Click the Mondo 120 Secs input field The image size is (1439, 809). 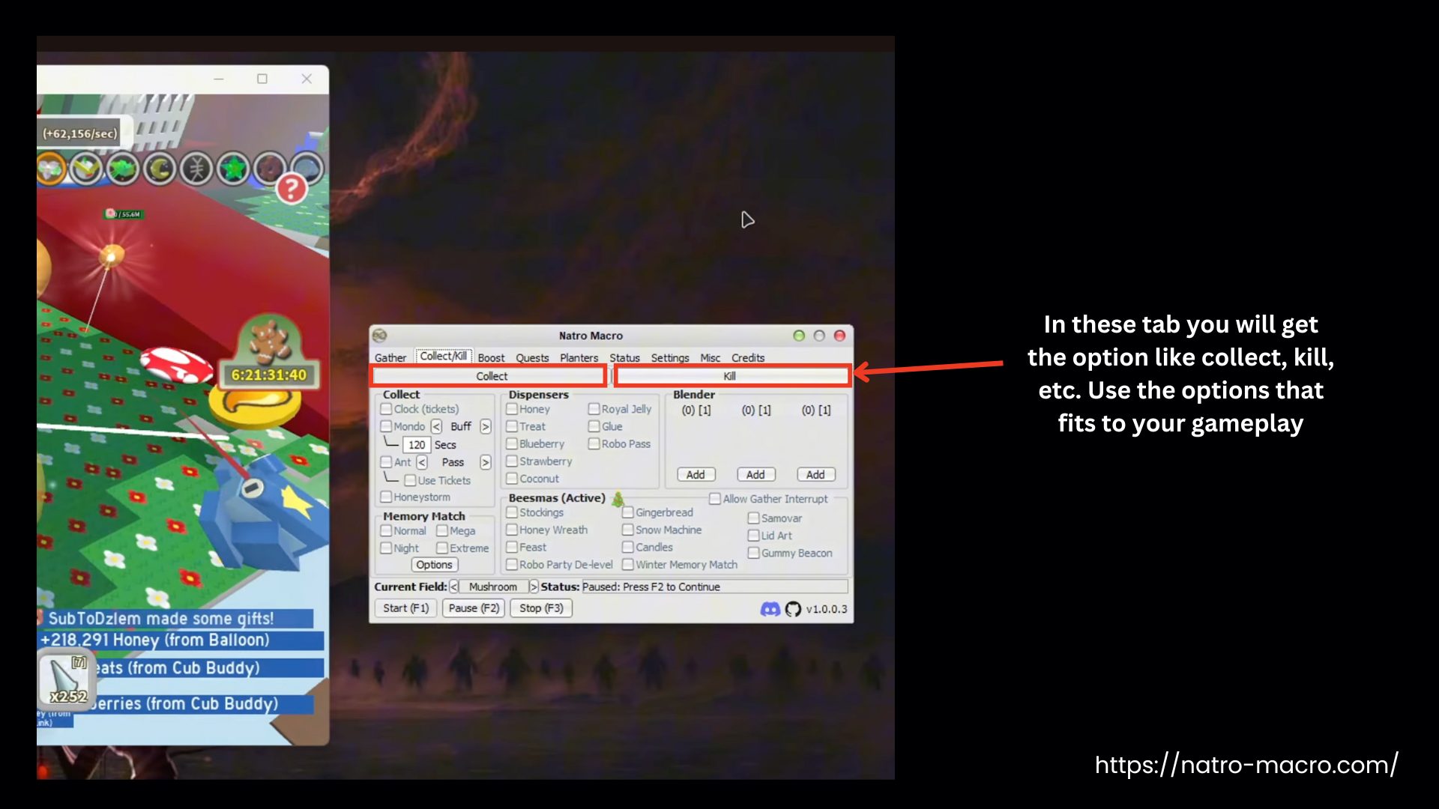[417, 445]
